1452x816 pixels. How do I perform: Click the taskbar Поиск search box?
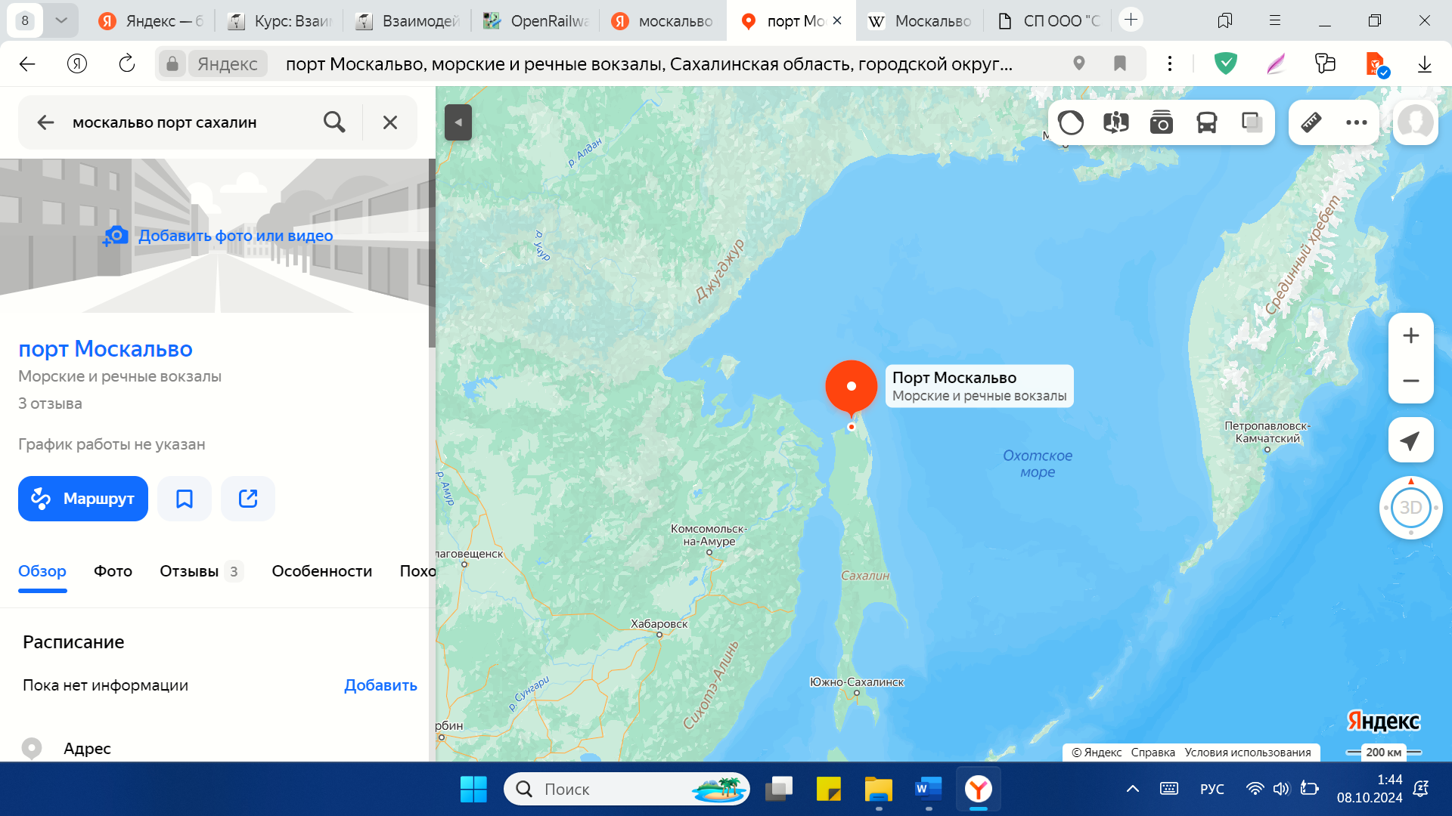(627, 790)
